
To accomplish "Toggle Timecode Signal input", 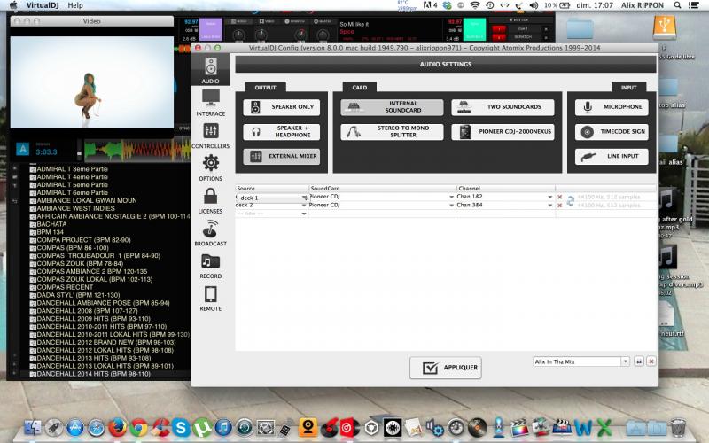I will click(x=612, y=131).
